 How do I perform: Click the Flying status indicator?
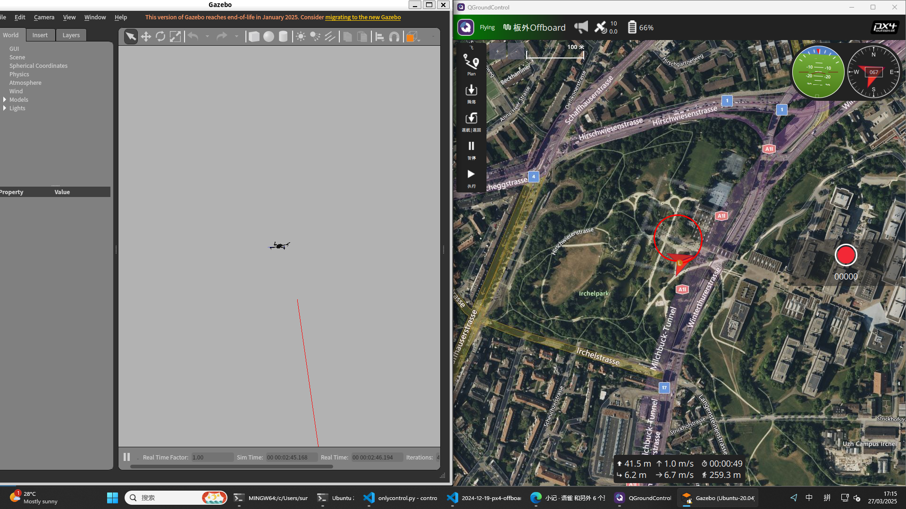(487, 27)
